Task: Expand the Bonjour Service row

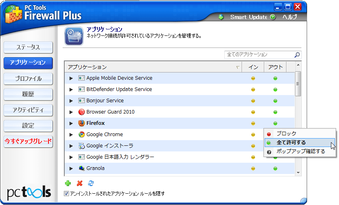Action: coord(71,101)
